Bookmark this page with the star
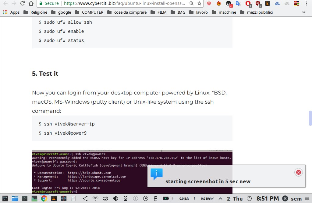 pos(199,3)
